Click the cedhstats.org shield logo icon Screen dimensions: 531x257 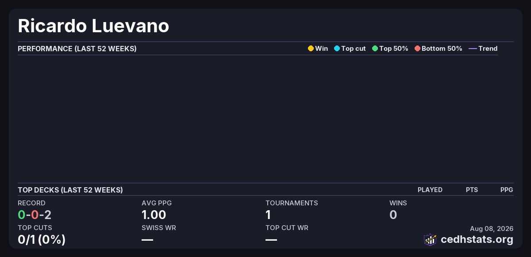430,239
